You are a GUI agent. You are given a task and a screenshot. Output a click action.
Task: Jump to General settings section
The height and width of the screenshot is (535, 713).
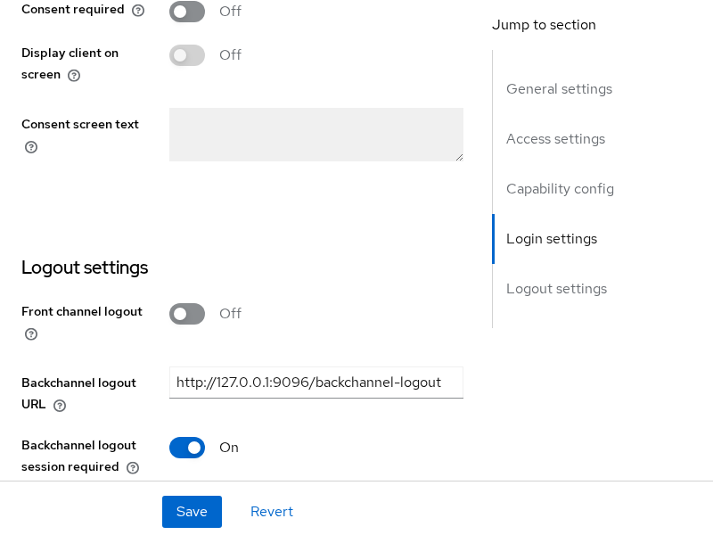[x=560, y=88]
